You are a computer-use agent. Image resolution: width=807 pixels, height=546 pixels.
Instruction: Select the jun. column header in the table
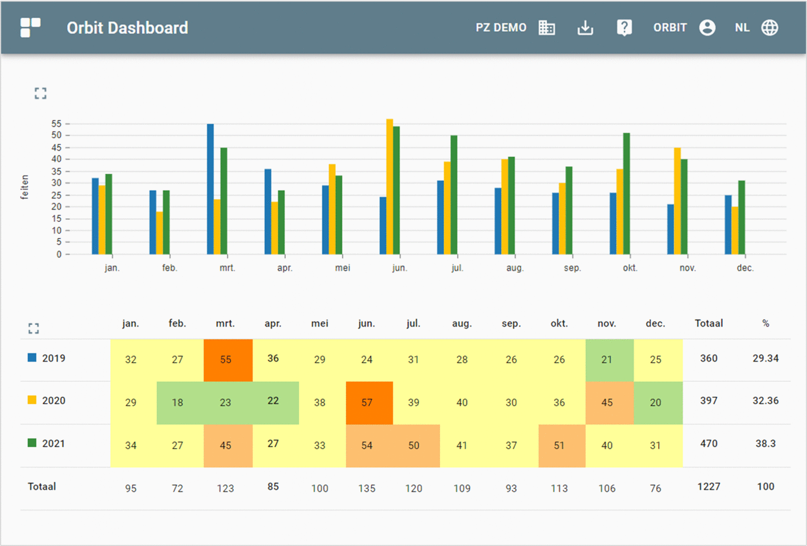click(366, 323)
